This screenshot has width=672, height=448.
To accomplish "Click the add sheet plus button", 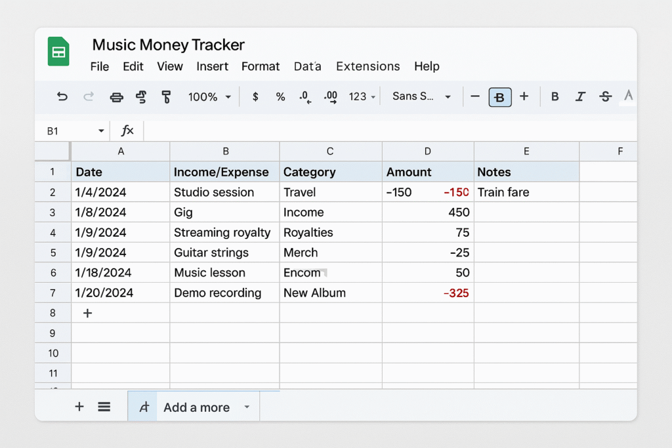I will [x=79, y=407].
